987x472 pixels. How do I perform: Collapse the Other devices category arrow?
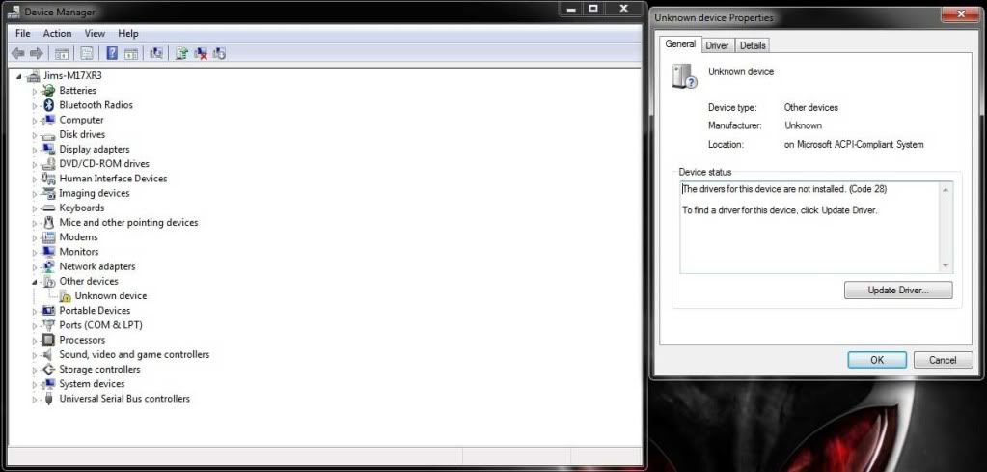coord(35,282)
